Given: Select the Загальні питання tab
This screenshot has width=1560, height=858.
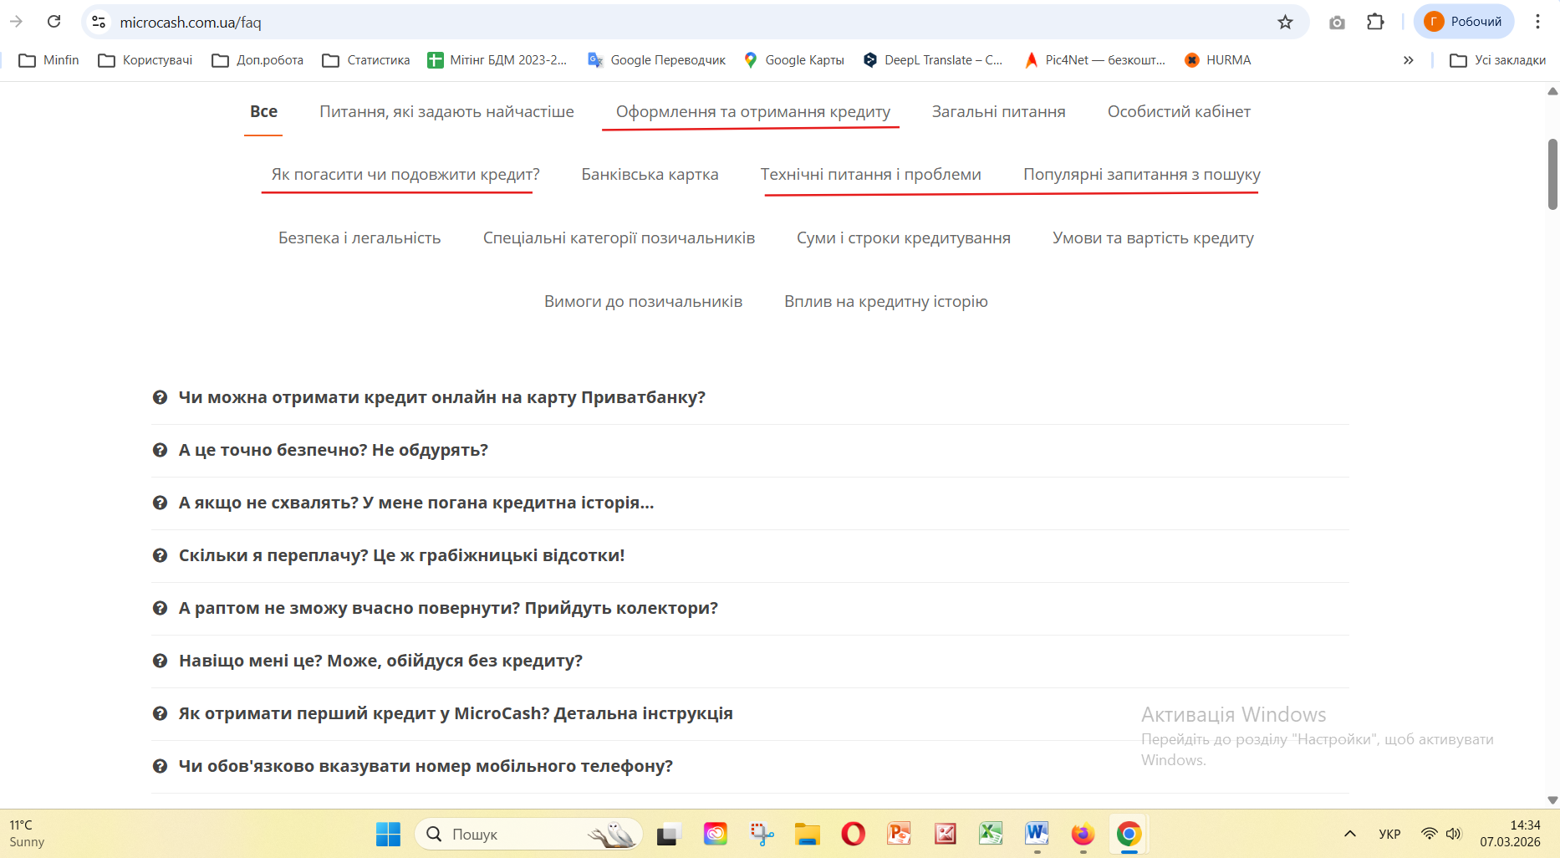Looking at the screenshot, I should click(x=998, y=112).
